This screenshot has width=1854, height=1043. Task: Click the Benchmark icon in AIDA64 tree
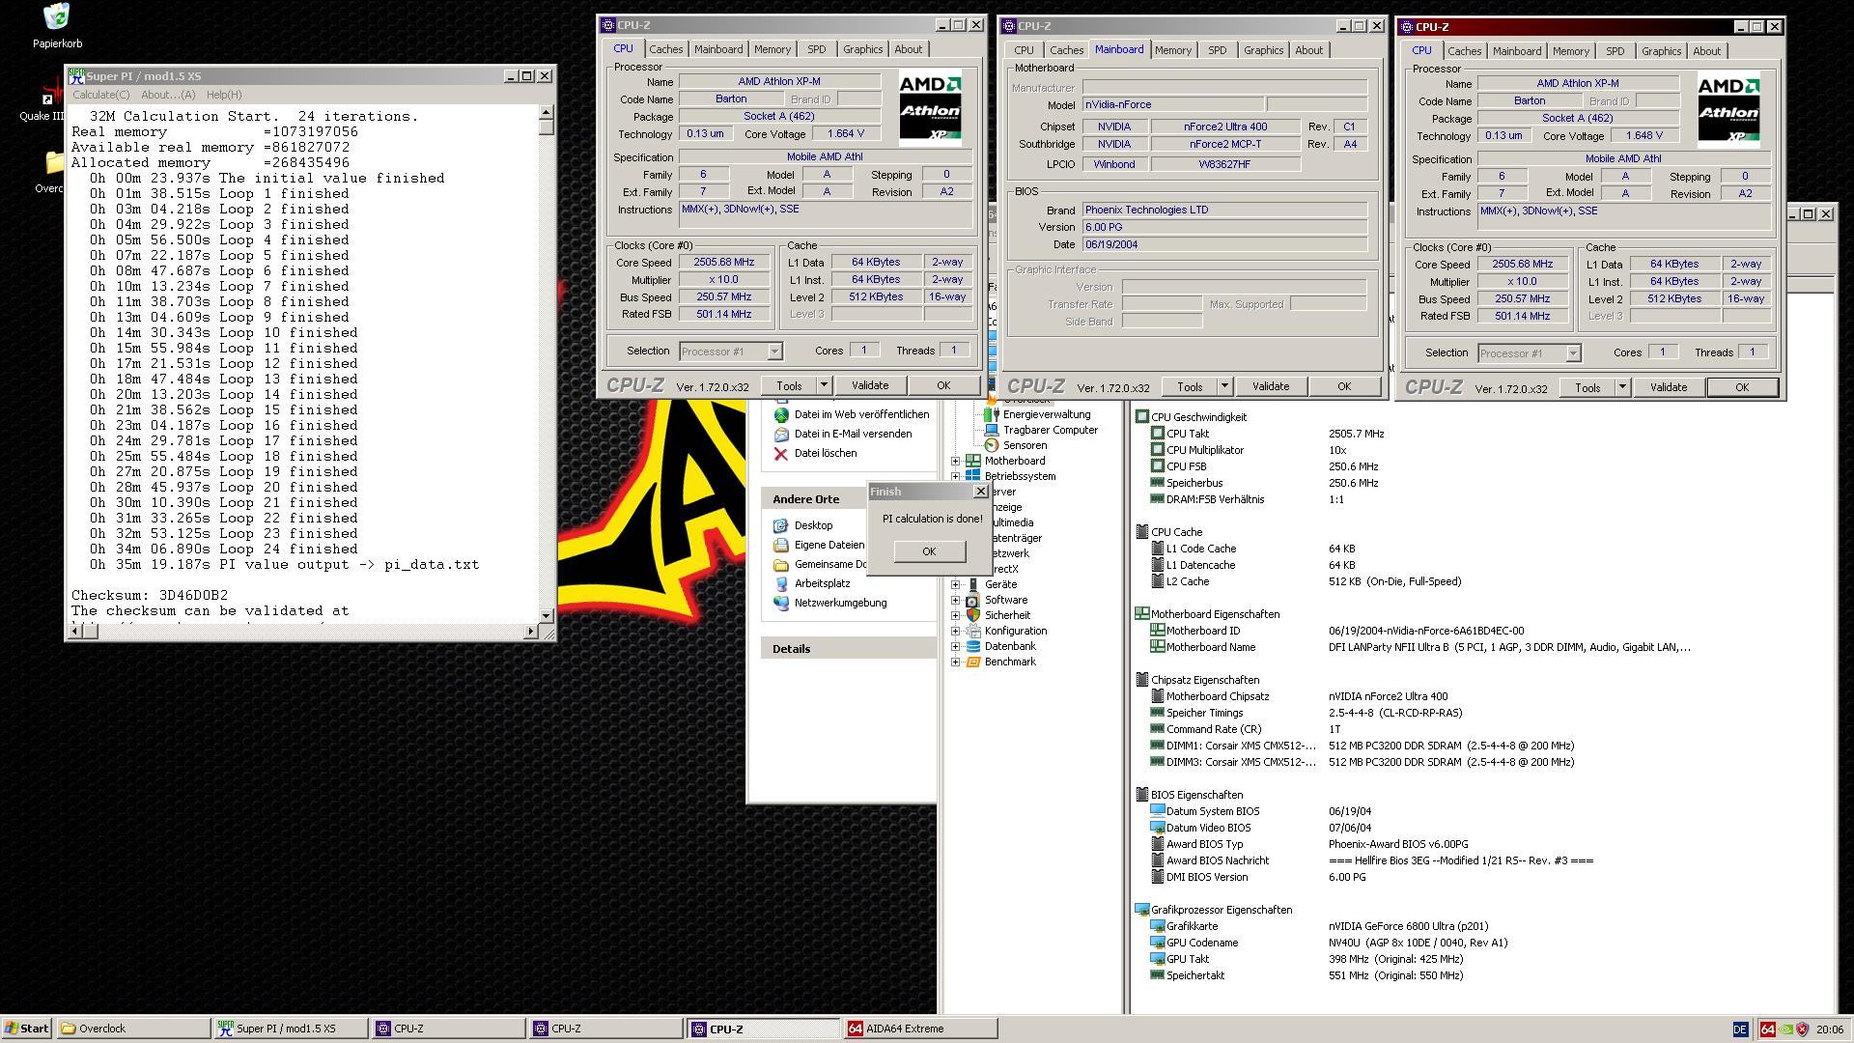(x=973, y=662)
